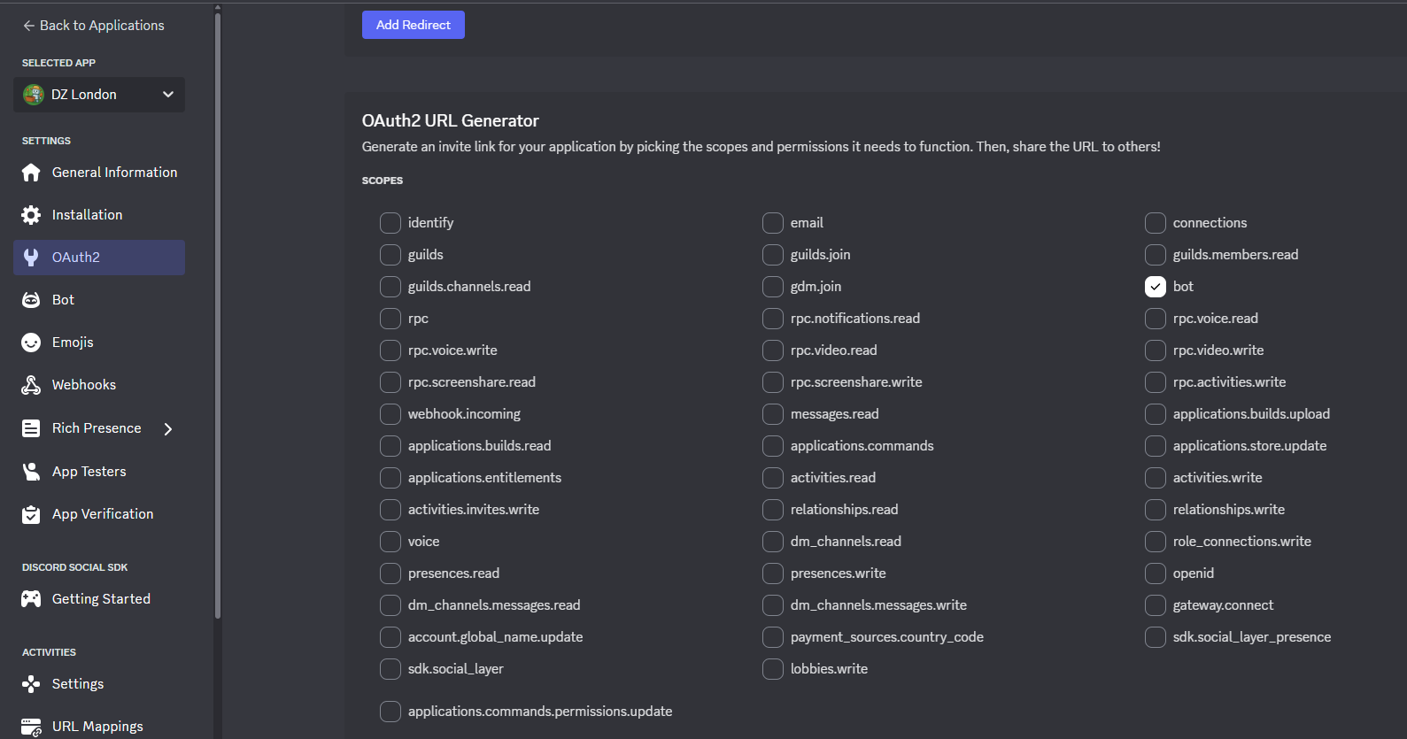Open the Webhooks page
Screen dimensions: 1407x739
click(x=99, y=385)
